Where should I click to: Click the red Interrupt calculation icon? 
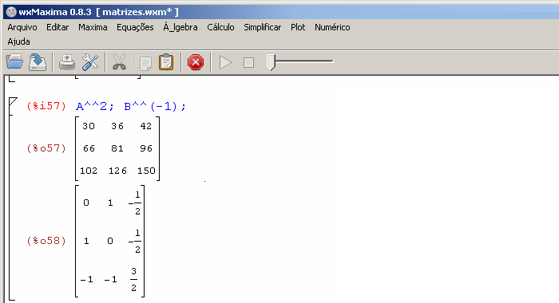196,62
